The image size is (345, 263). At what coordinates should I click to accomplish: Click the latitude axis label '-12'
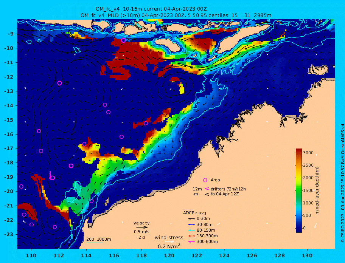[x=9, y=77]
